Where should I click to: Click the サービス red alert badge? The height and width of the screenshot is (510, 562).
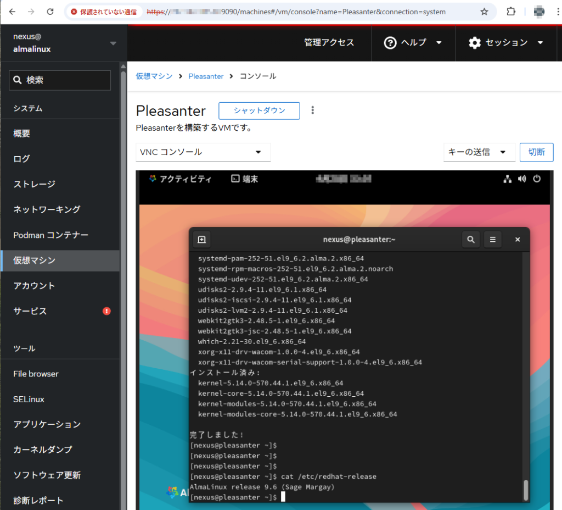pyautogui.click(x=106, y=311)
